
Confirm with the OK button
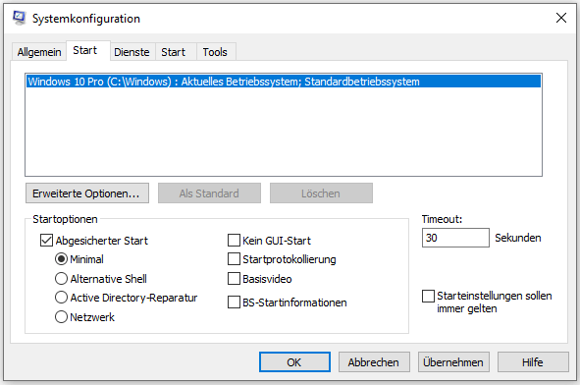tap(294, 362)
